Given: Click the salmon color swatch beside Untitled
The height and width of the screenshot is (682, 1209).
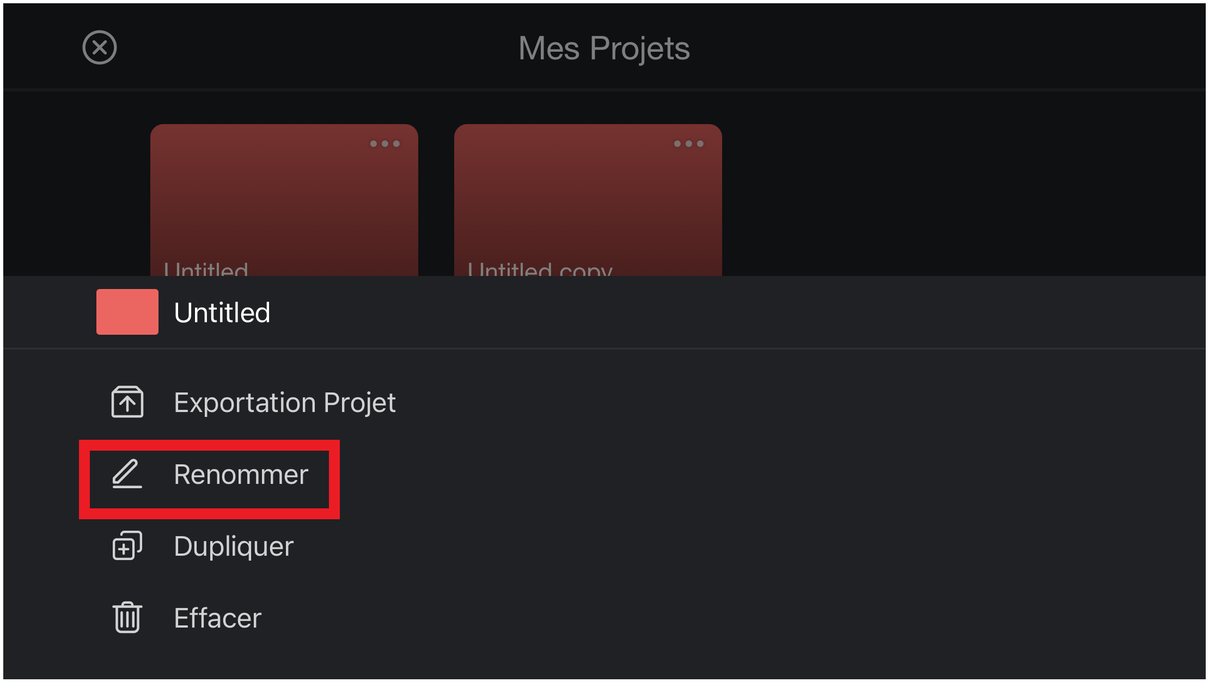Looking at the screenshot, I should [x=127, y=312].
